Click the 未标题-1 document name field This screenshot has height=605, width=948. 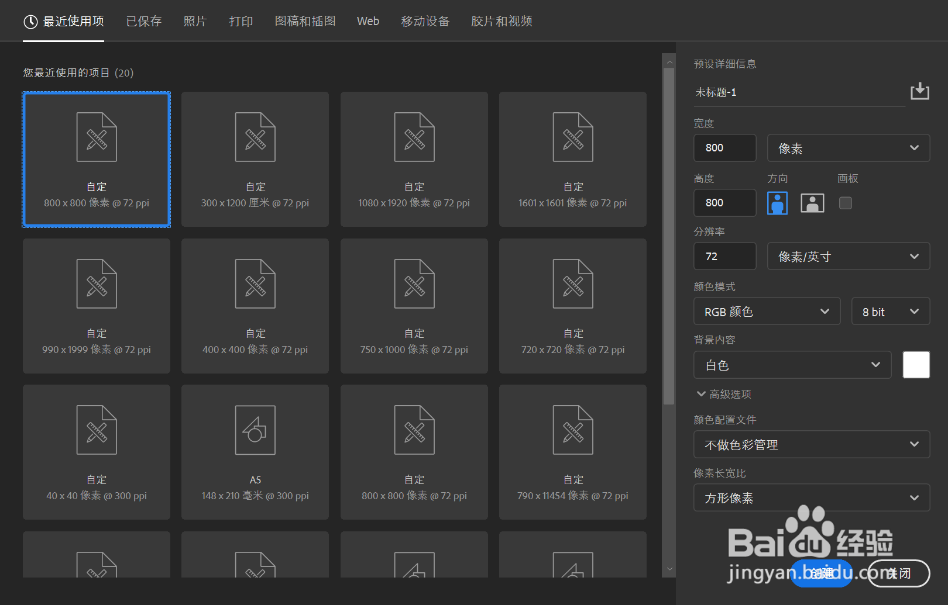799,92
